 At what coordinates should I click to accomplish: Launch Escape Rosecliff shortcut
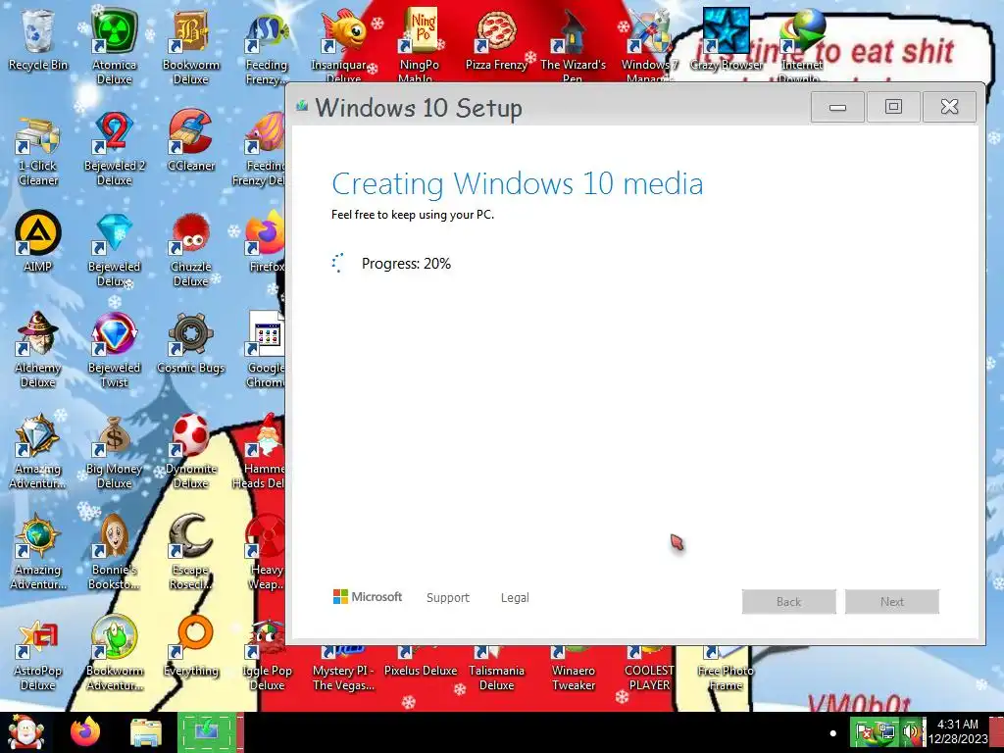click(191, 552)
